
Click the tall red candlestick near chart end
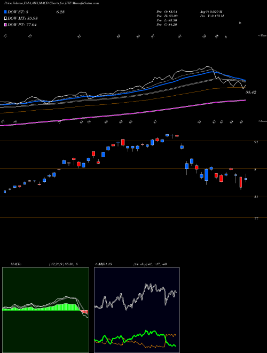coord(241,182)
